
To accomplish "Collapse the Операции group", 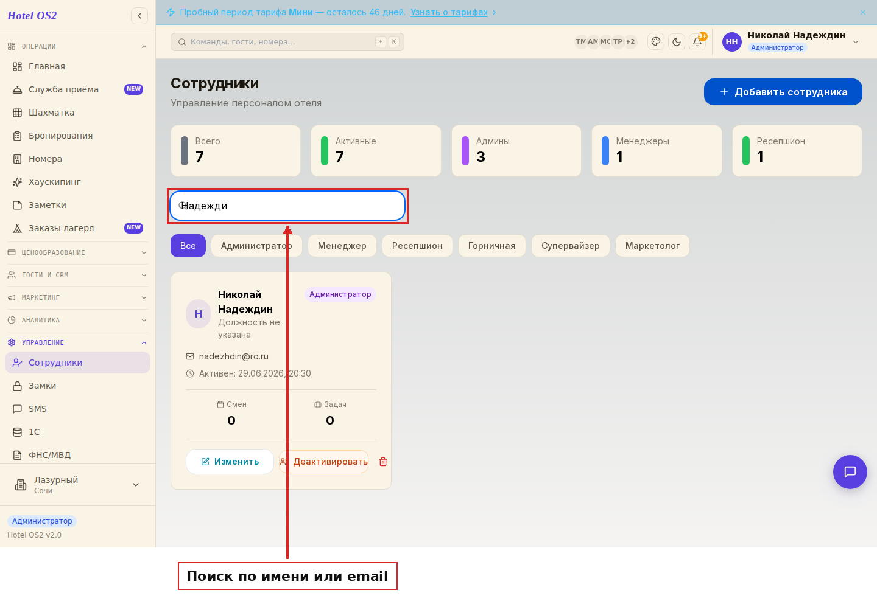I will (x=77, y=46).
